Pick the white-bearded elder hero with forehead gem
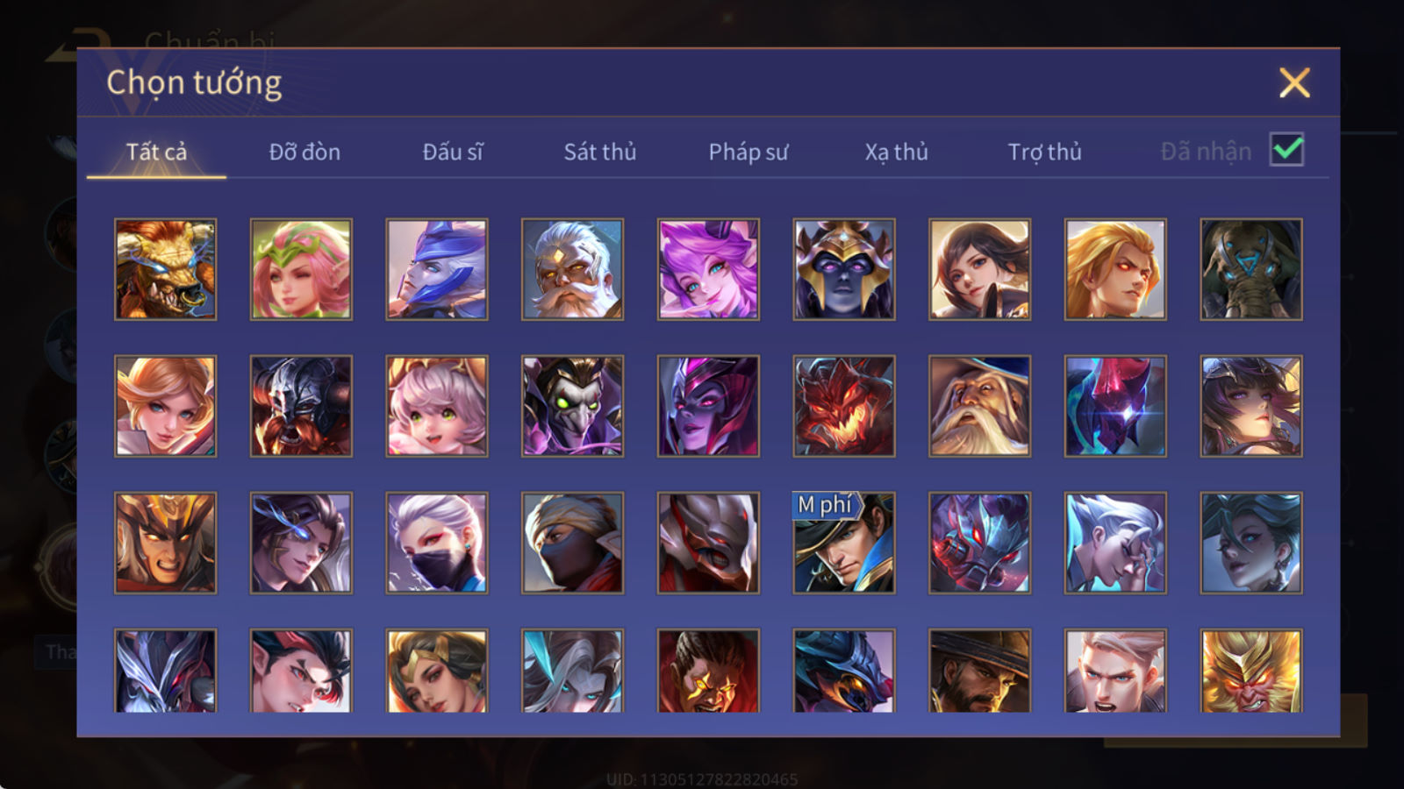Viewport: 1404px width, 789px height. tap(572, 269)
